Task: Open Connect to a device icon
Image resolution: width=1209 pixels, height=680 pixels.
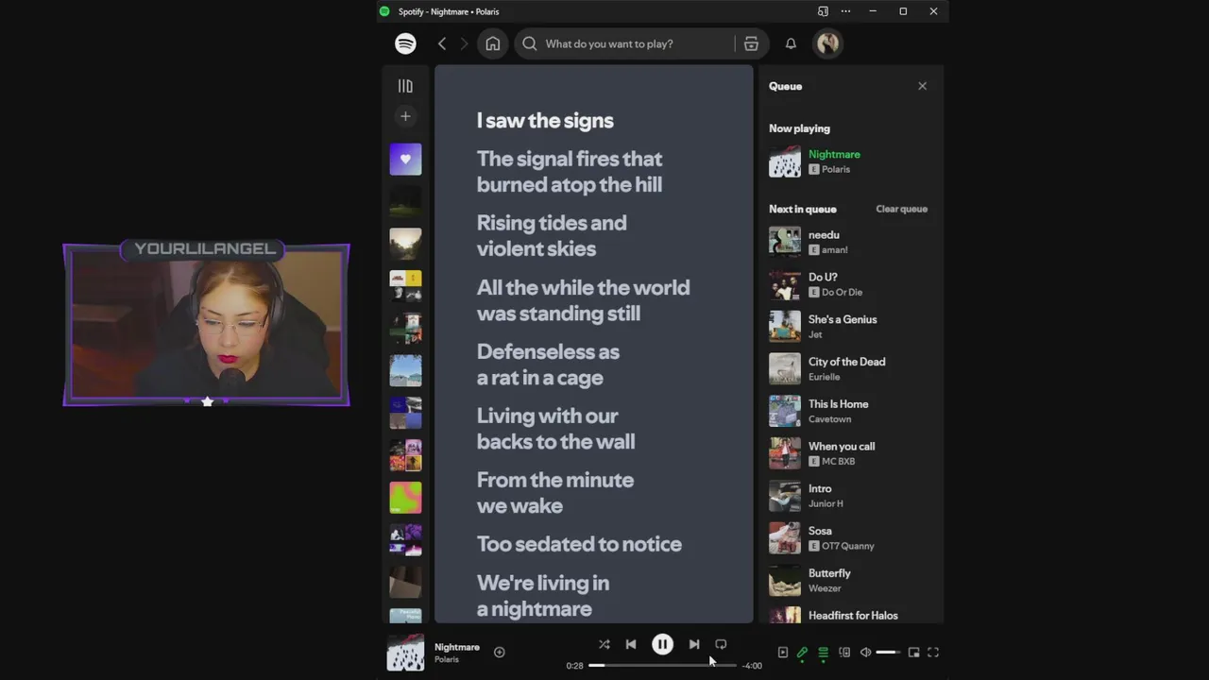Action: coord(844,653)
